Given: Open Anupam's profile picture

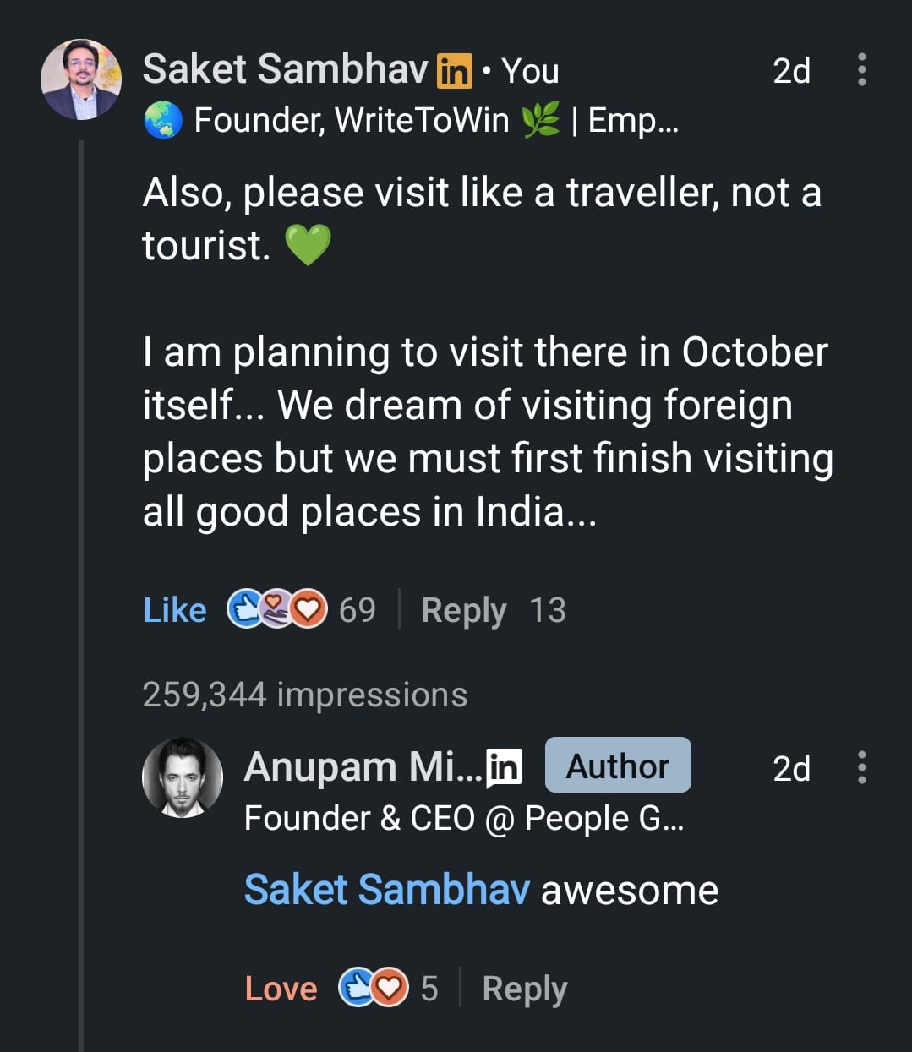Looking at the screenshot, I should coord(183,777).
